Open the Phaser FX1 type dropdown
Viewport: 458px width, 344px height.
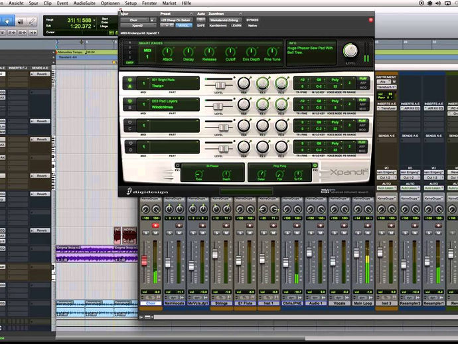[212, 166]
